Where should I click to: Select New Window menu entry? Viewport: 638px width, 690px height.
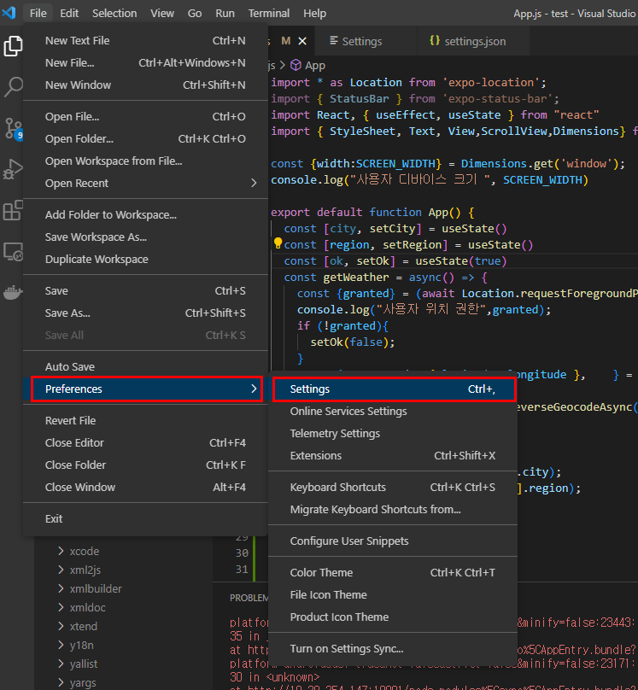pyautogui.click(x=145, y=85)
